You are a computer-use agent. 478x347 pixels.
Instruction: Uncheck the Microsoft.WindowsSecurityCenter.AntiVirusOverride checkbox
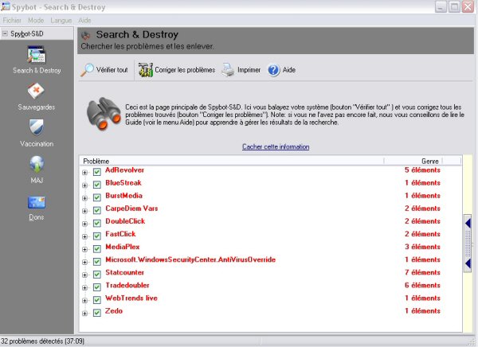[97, 261]
